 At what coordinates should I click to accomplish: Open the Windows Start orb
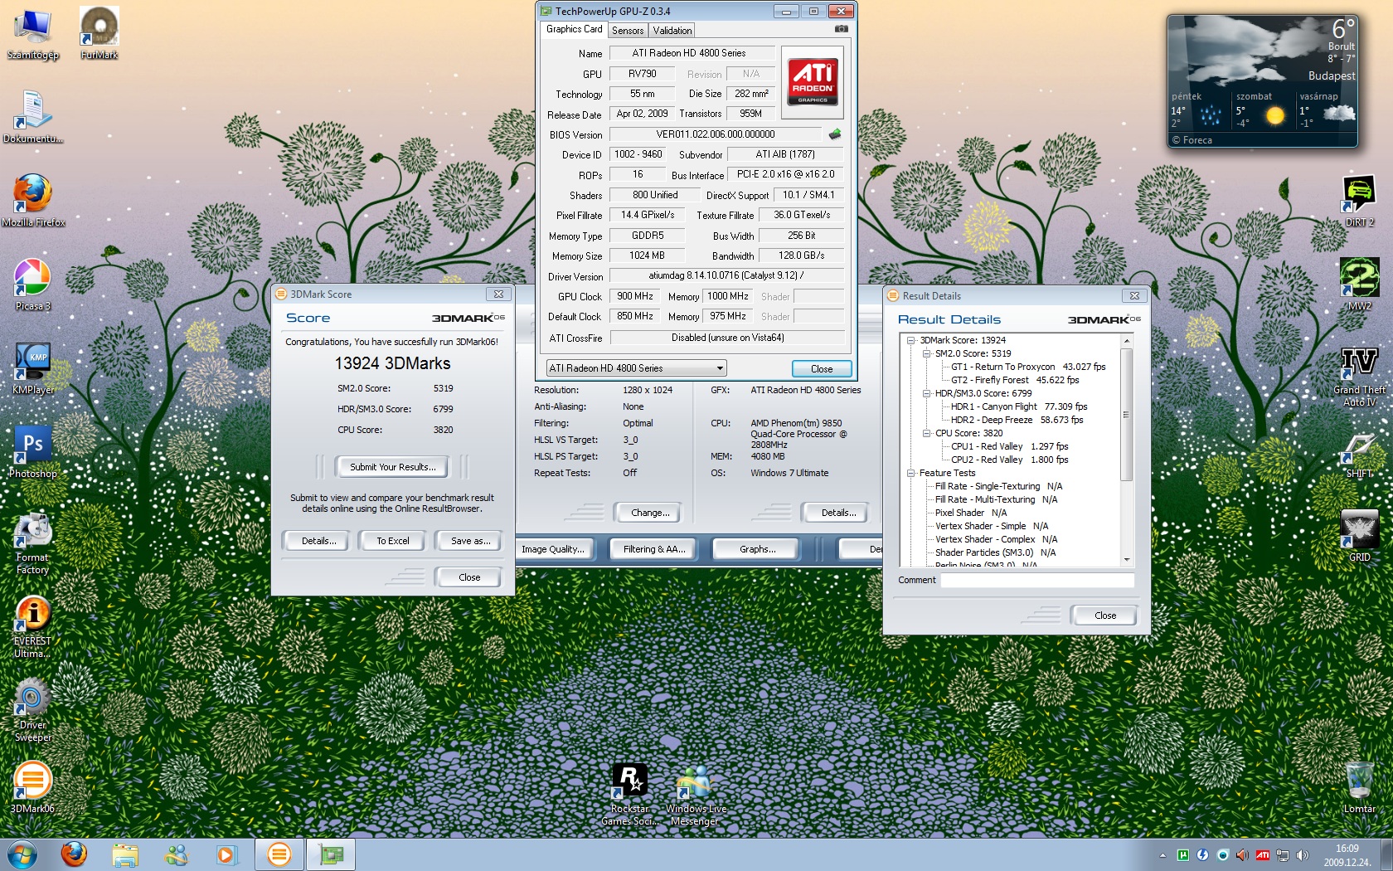pos(22,854)
